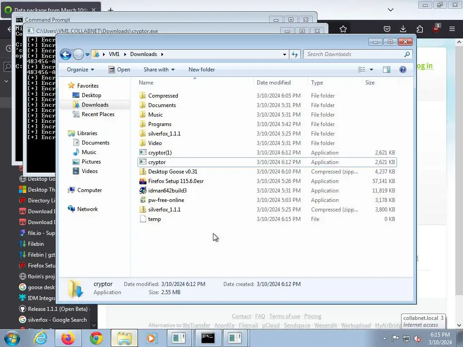
Task: Click the Open toolbar button
Action: tap(119, 70)
